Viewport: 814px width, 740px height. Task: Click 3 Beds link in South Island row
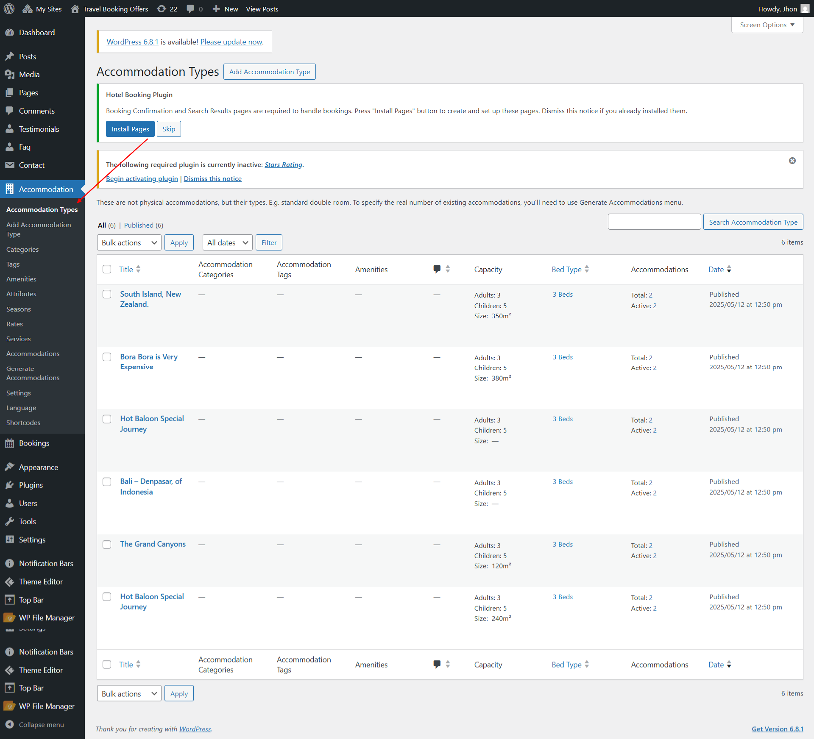[563, 295]
